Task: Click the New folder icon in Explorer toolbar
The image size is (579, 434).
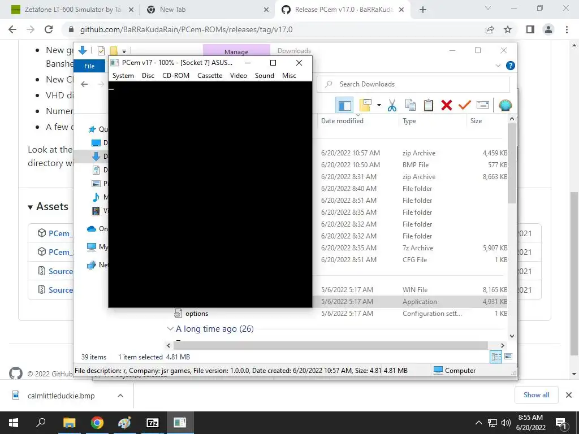Action: click(x=365, y=105)
